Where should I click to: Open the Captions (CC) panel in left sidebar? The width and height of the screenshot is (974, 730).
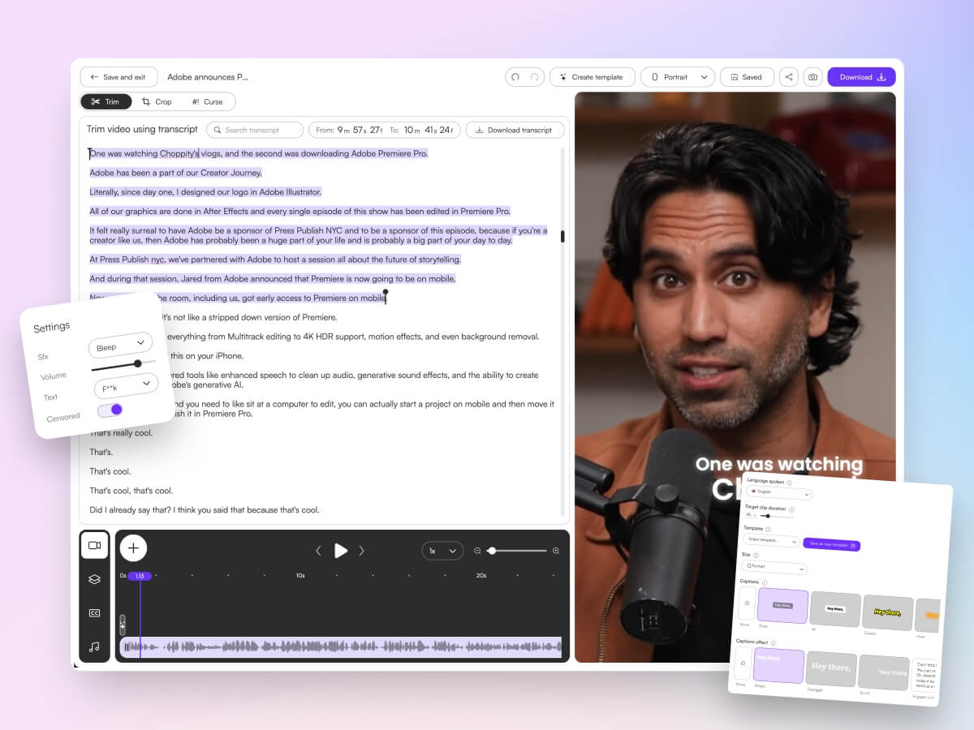tap(95, 612)
